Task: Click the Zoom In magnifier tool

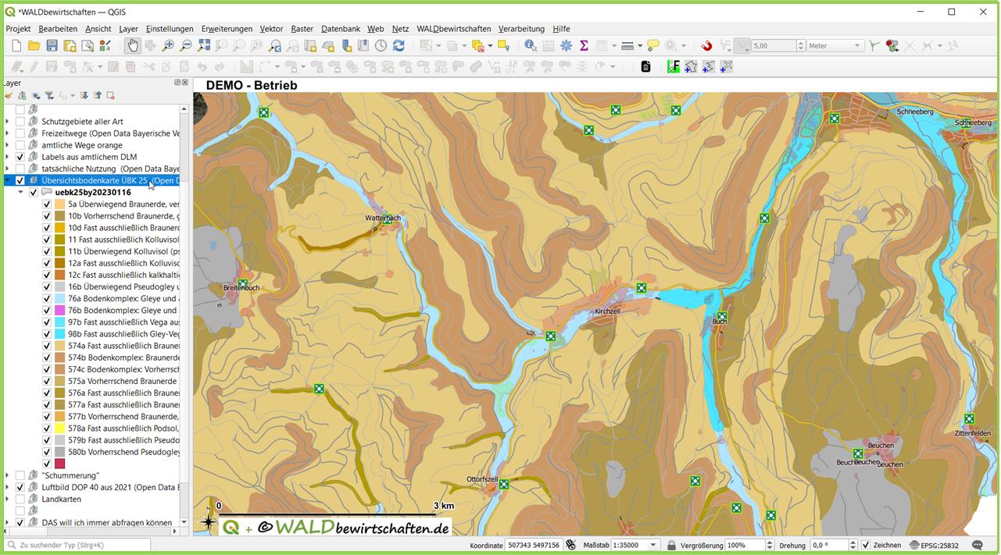Action: click(x=168, y=46)
